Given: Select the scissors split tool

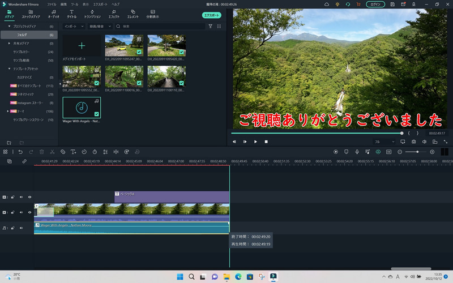Looking at the screenshot, I should point(52,152).
